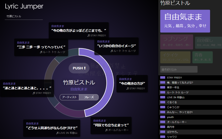
Task: Click the purple swatch beside 高円寺
Action: pyautogui.click(x=163, y=127)
